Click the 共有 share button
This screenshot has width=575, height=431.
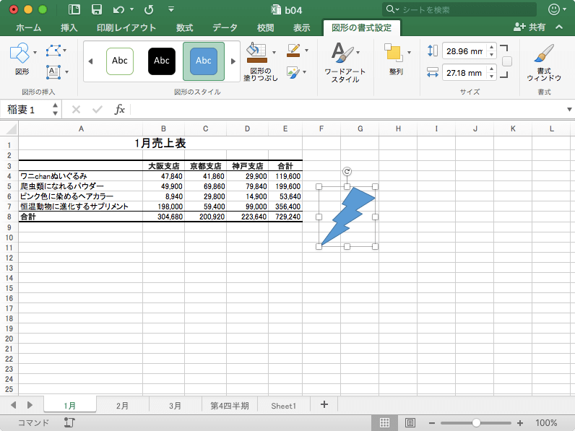(x=529, y=27)
